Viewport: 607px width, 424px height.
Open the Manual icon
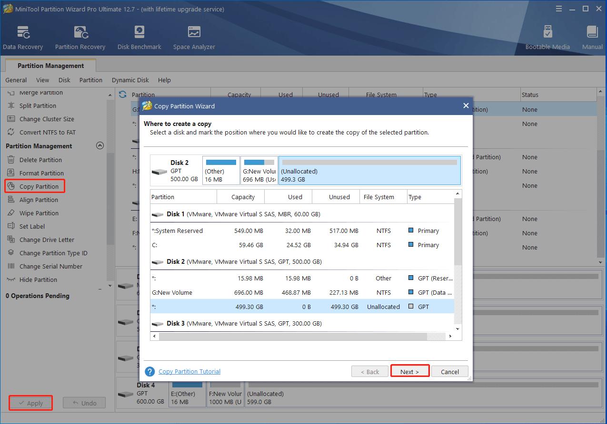592,38
